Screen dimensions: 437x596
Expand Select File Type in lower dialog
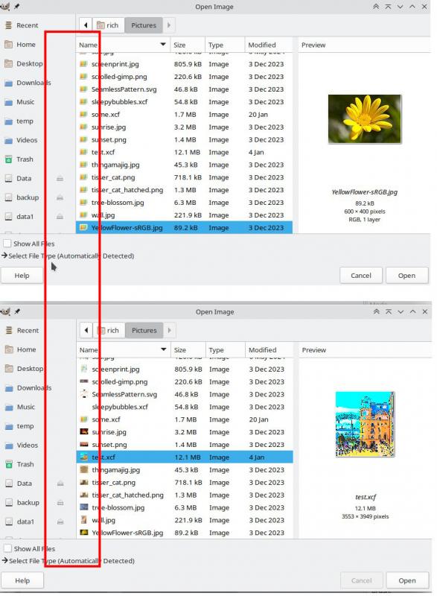coord(68,561)
